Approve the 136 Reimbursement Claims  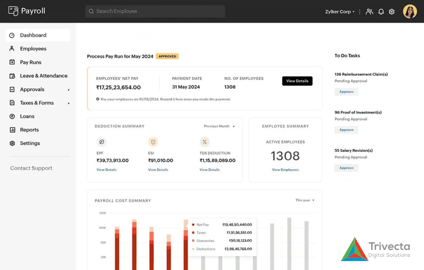tap(346, 92)
